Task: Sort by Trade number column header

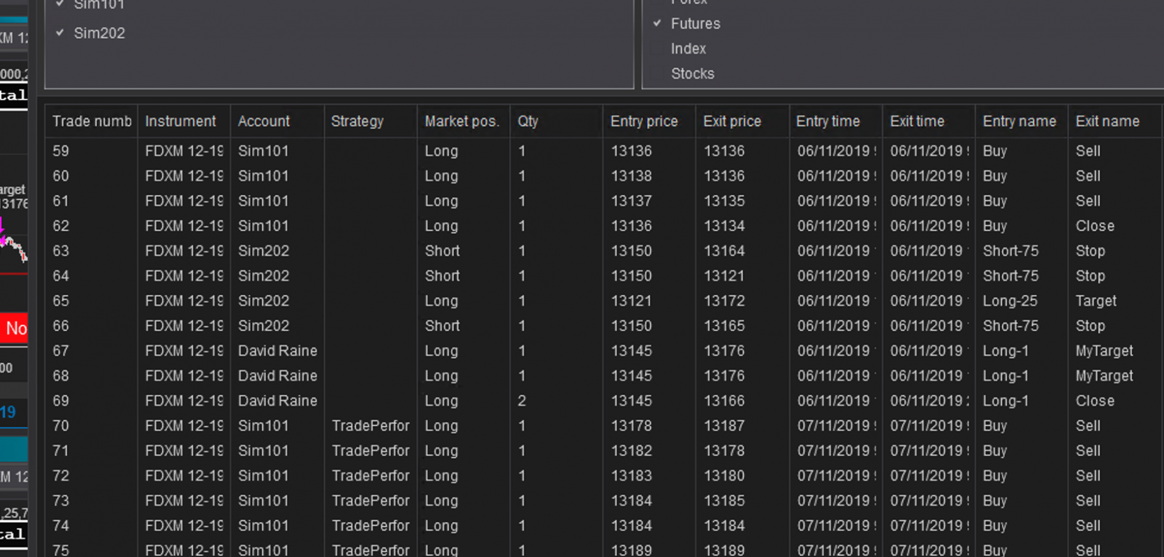Action: point(92,121)
